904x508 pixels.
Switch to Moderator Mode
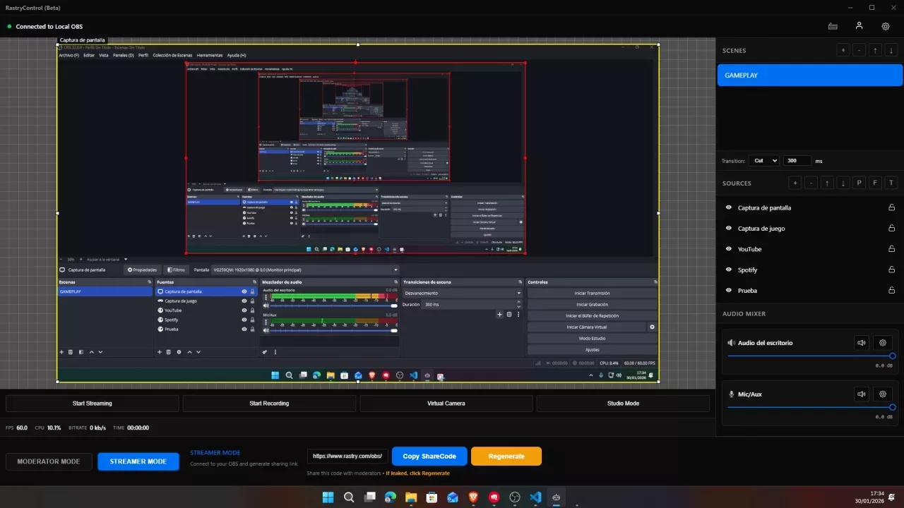tap(49, 461)
